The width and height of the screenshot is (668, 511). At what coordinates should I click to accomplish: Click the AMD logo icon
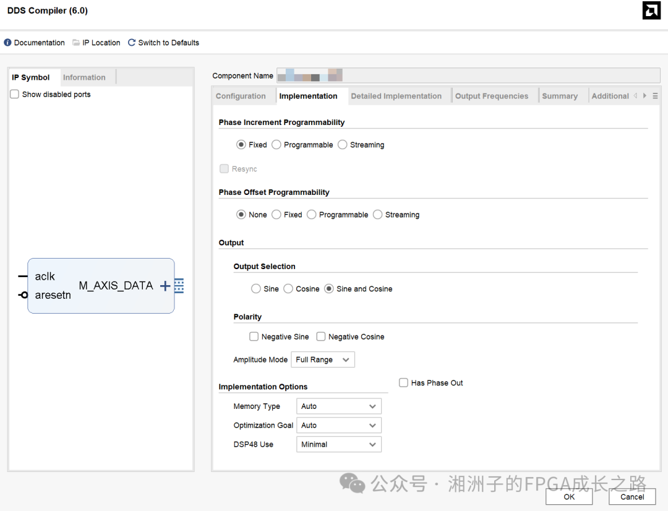651,11
